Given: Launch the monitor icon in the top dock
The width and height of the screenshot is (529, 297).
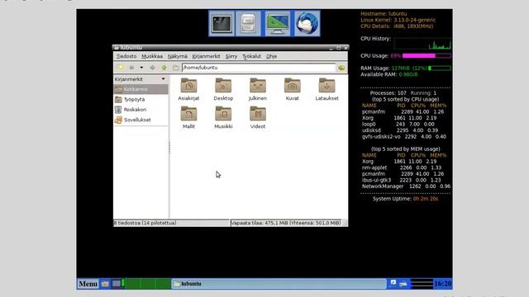Looking at the screenshot, I should (277, 23).
